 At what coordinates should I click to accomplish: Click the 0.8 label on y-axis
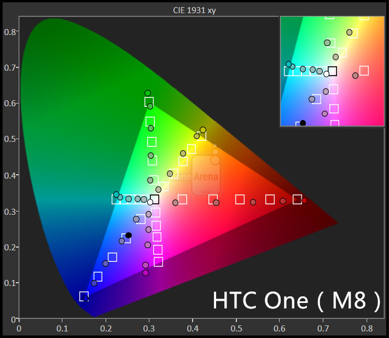click(x=10, y=32)
